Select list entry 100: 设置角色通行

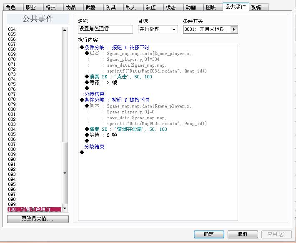coord(34,209)
